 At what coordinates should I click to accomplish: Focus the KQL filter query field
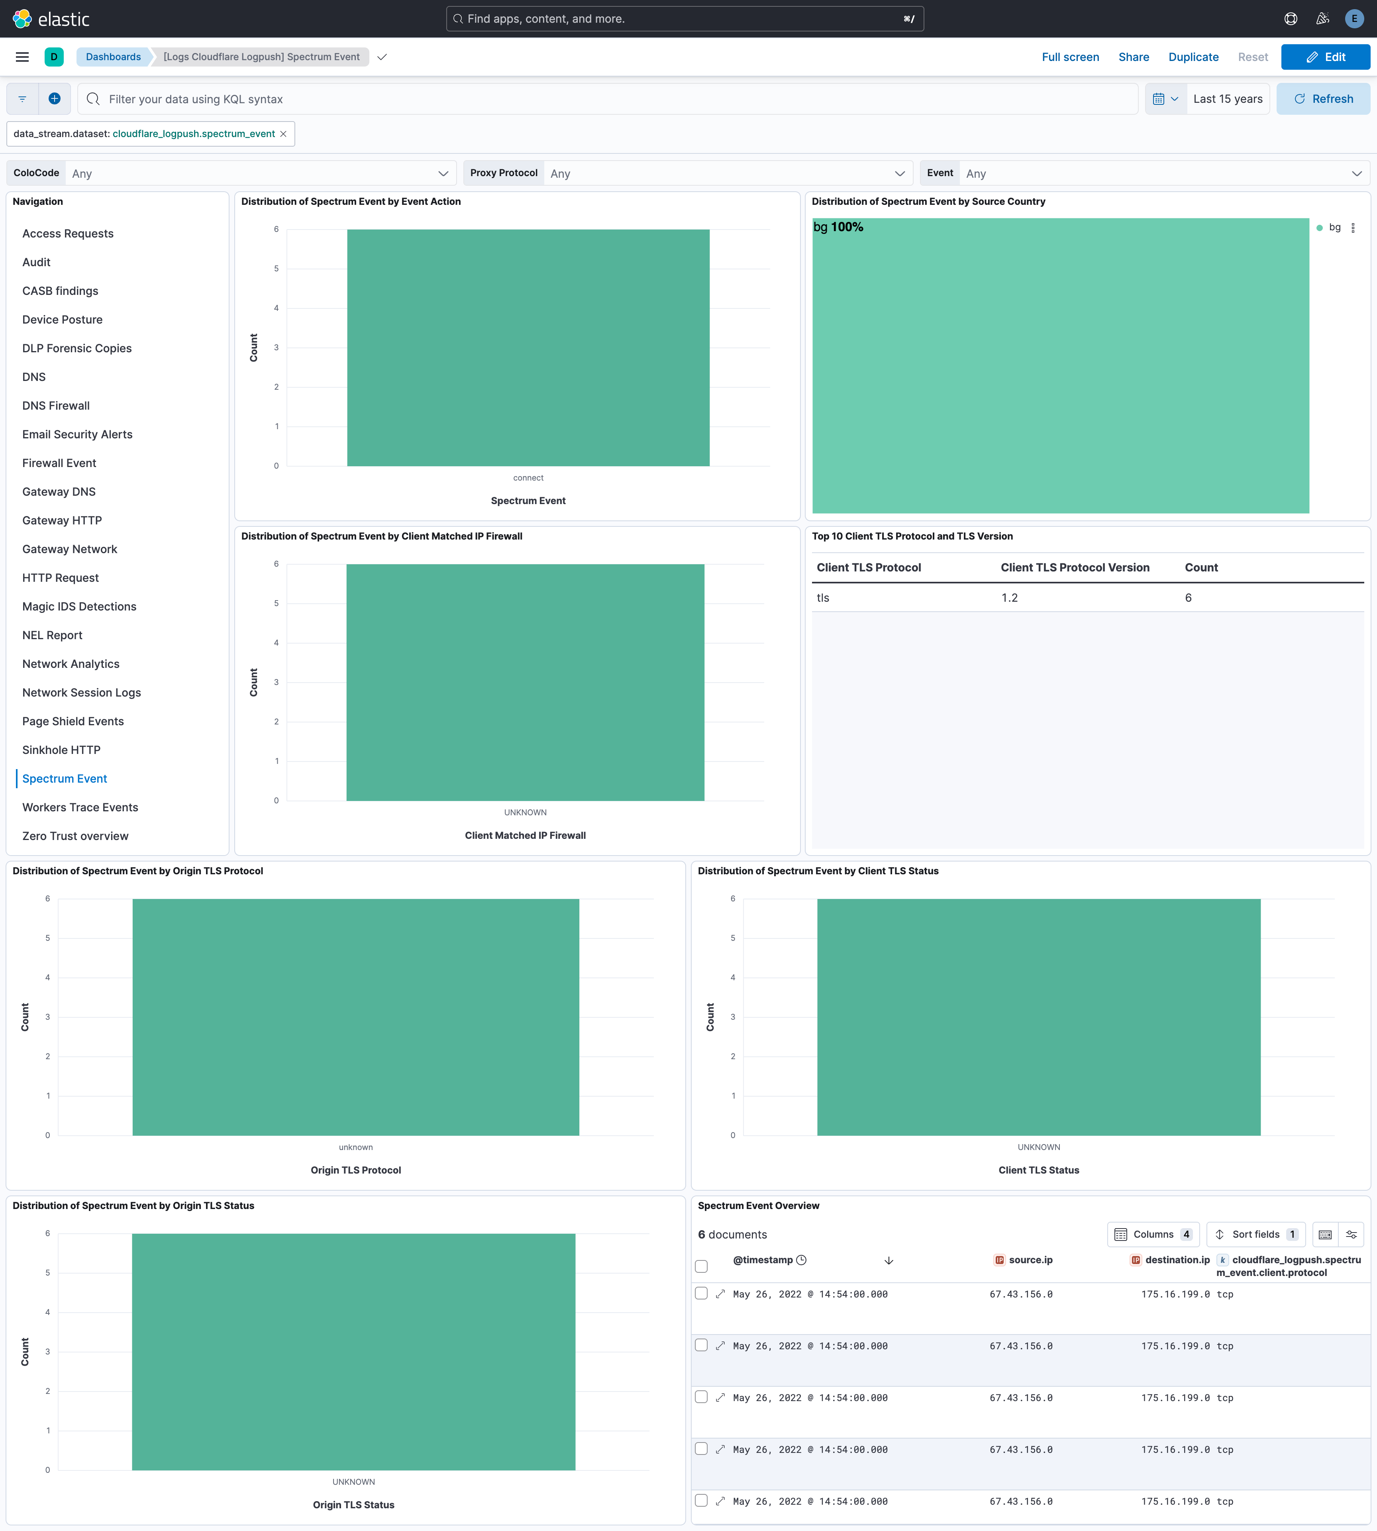(608, 99)
